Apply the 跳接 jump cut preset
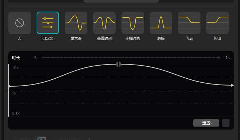240x140 pixels. coord(161,23)
